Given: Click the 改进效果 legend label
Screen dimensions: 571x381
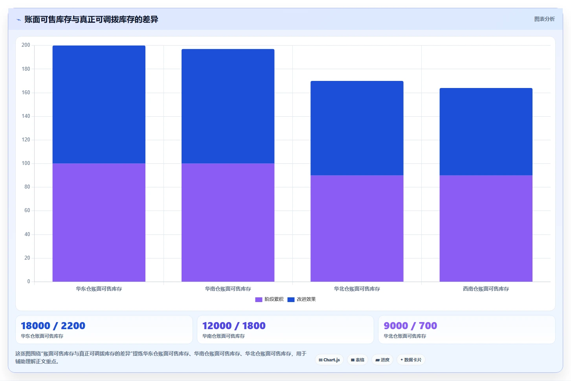Looking at the screenshot, I should (x=306, y=299).
